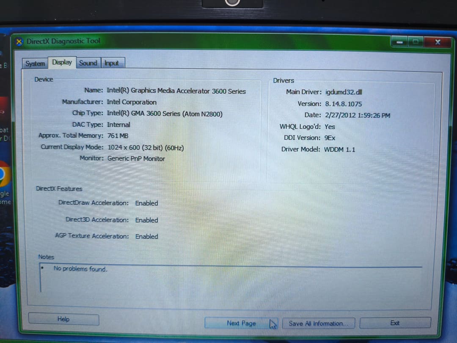
Task: Click the maximize button in title bar
Action: click(416, 42)
